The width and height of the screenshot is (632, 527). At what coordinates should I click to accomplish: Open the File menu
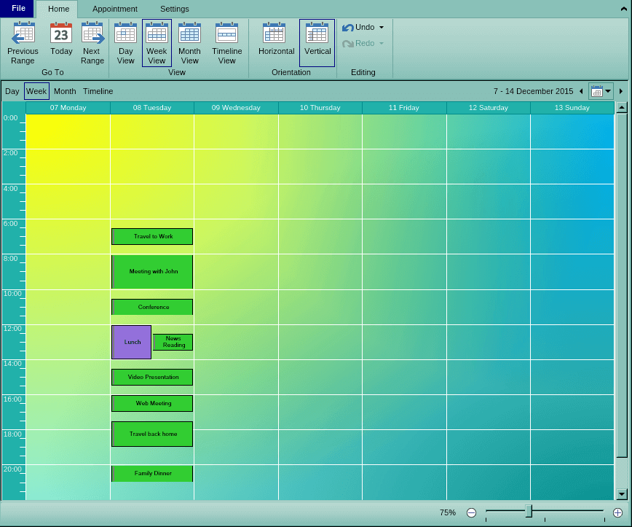pyautogui.click(x=18, y=9)
